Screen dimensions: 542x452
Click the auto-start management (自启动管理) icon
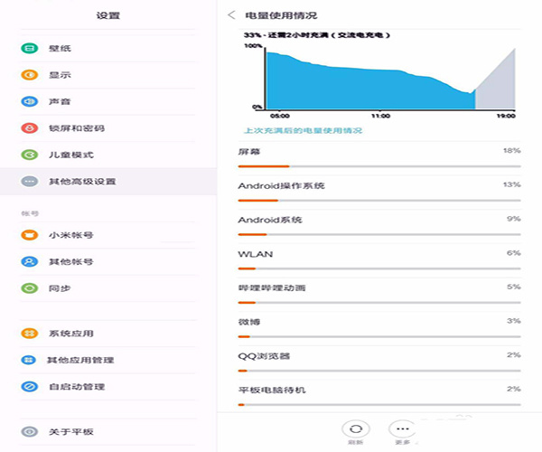tap(29, 387)
